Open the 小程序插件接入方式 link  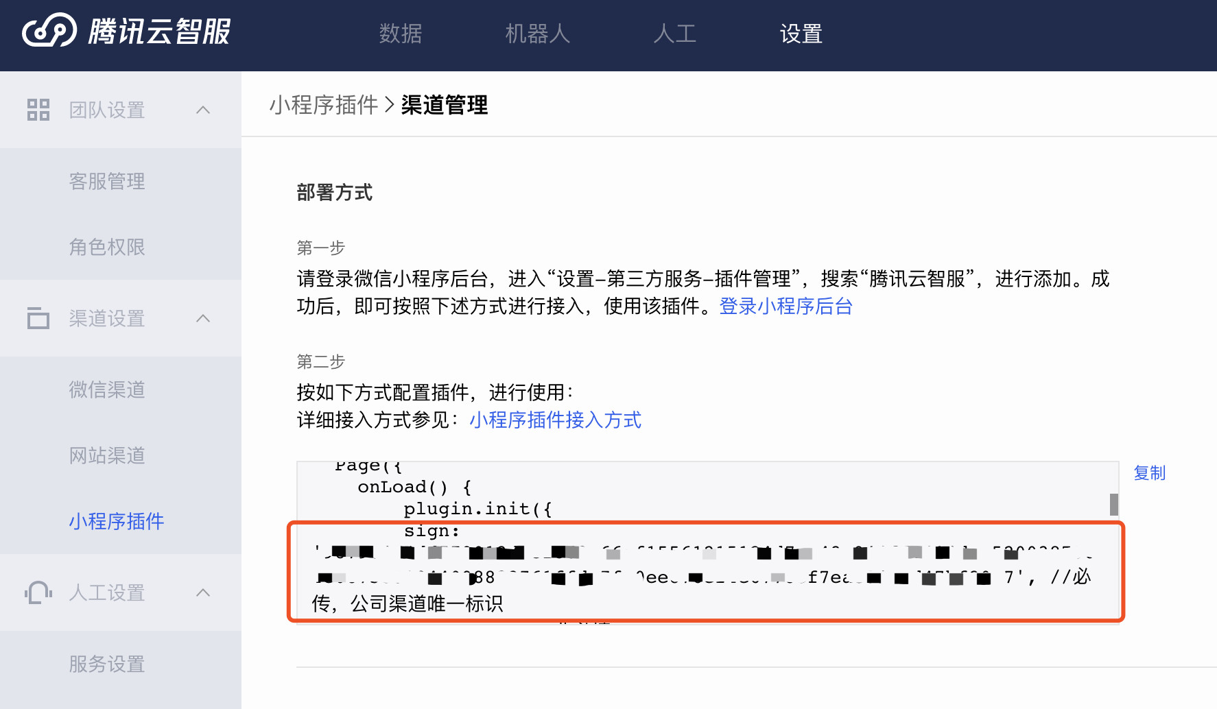(x=556, y=420)
